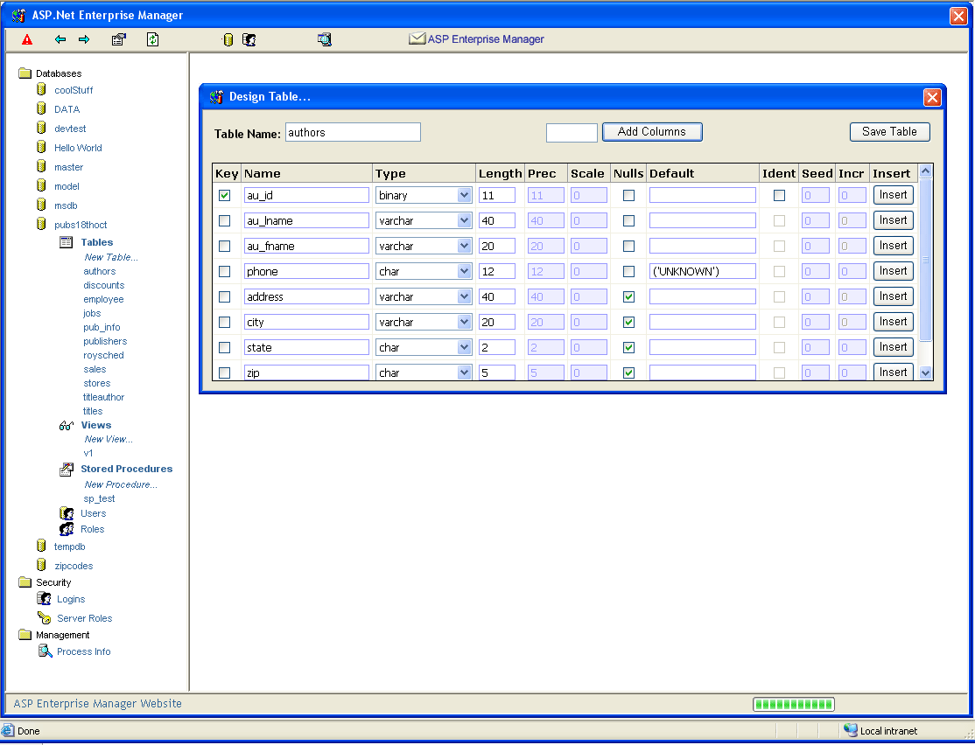Image resolution: width=975 pixels, height=745 pixels.
Task: Check the Key checkbox for phone
Action: (224, 272)
